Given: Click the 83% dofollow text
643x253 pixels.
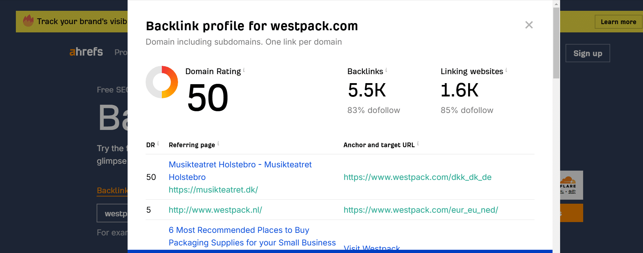Looking at the screenshot, I should coord(374,110).
